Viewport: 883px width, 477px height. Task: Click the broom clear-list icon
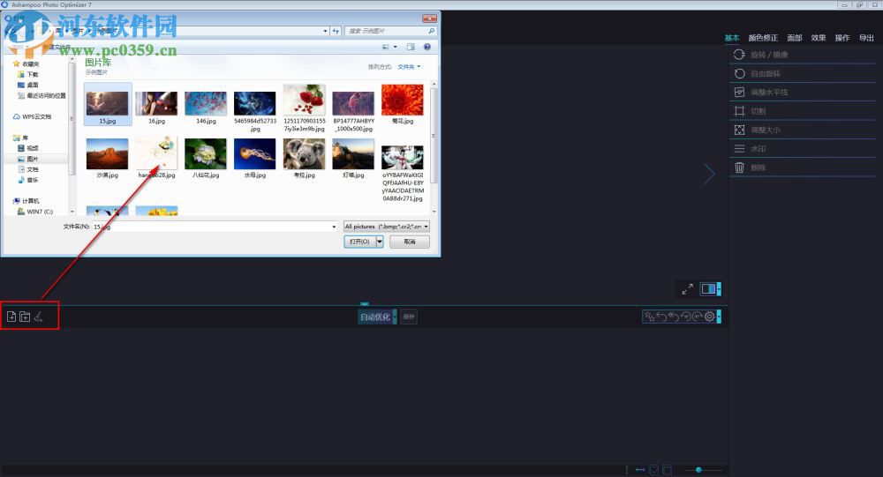point(38,317)
